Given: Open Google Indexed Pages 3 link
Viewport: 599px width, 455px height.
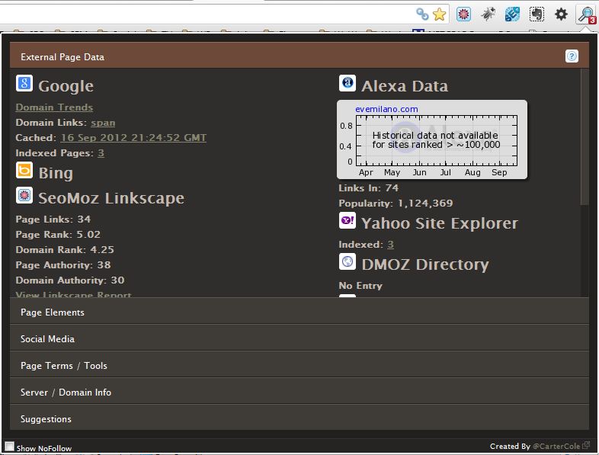Looking at the screenshot, I should tap(101, 153).
